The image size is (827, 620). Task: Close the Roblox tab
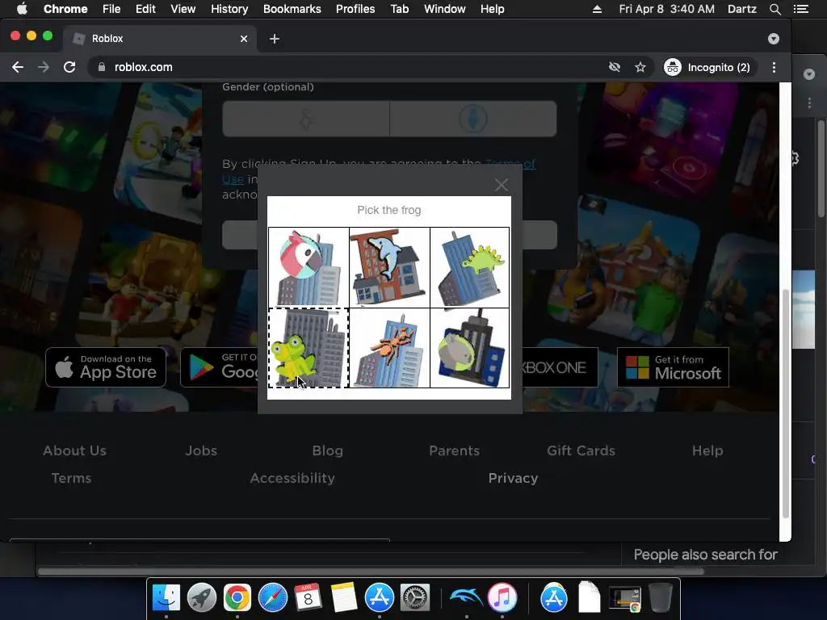[244, 39]
